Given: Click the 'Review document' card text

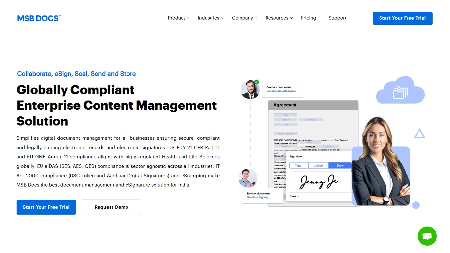Looking at the screenshot, I should click(259, 194).
